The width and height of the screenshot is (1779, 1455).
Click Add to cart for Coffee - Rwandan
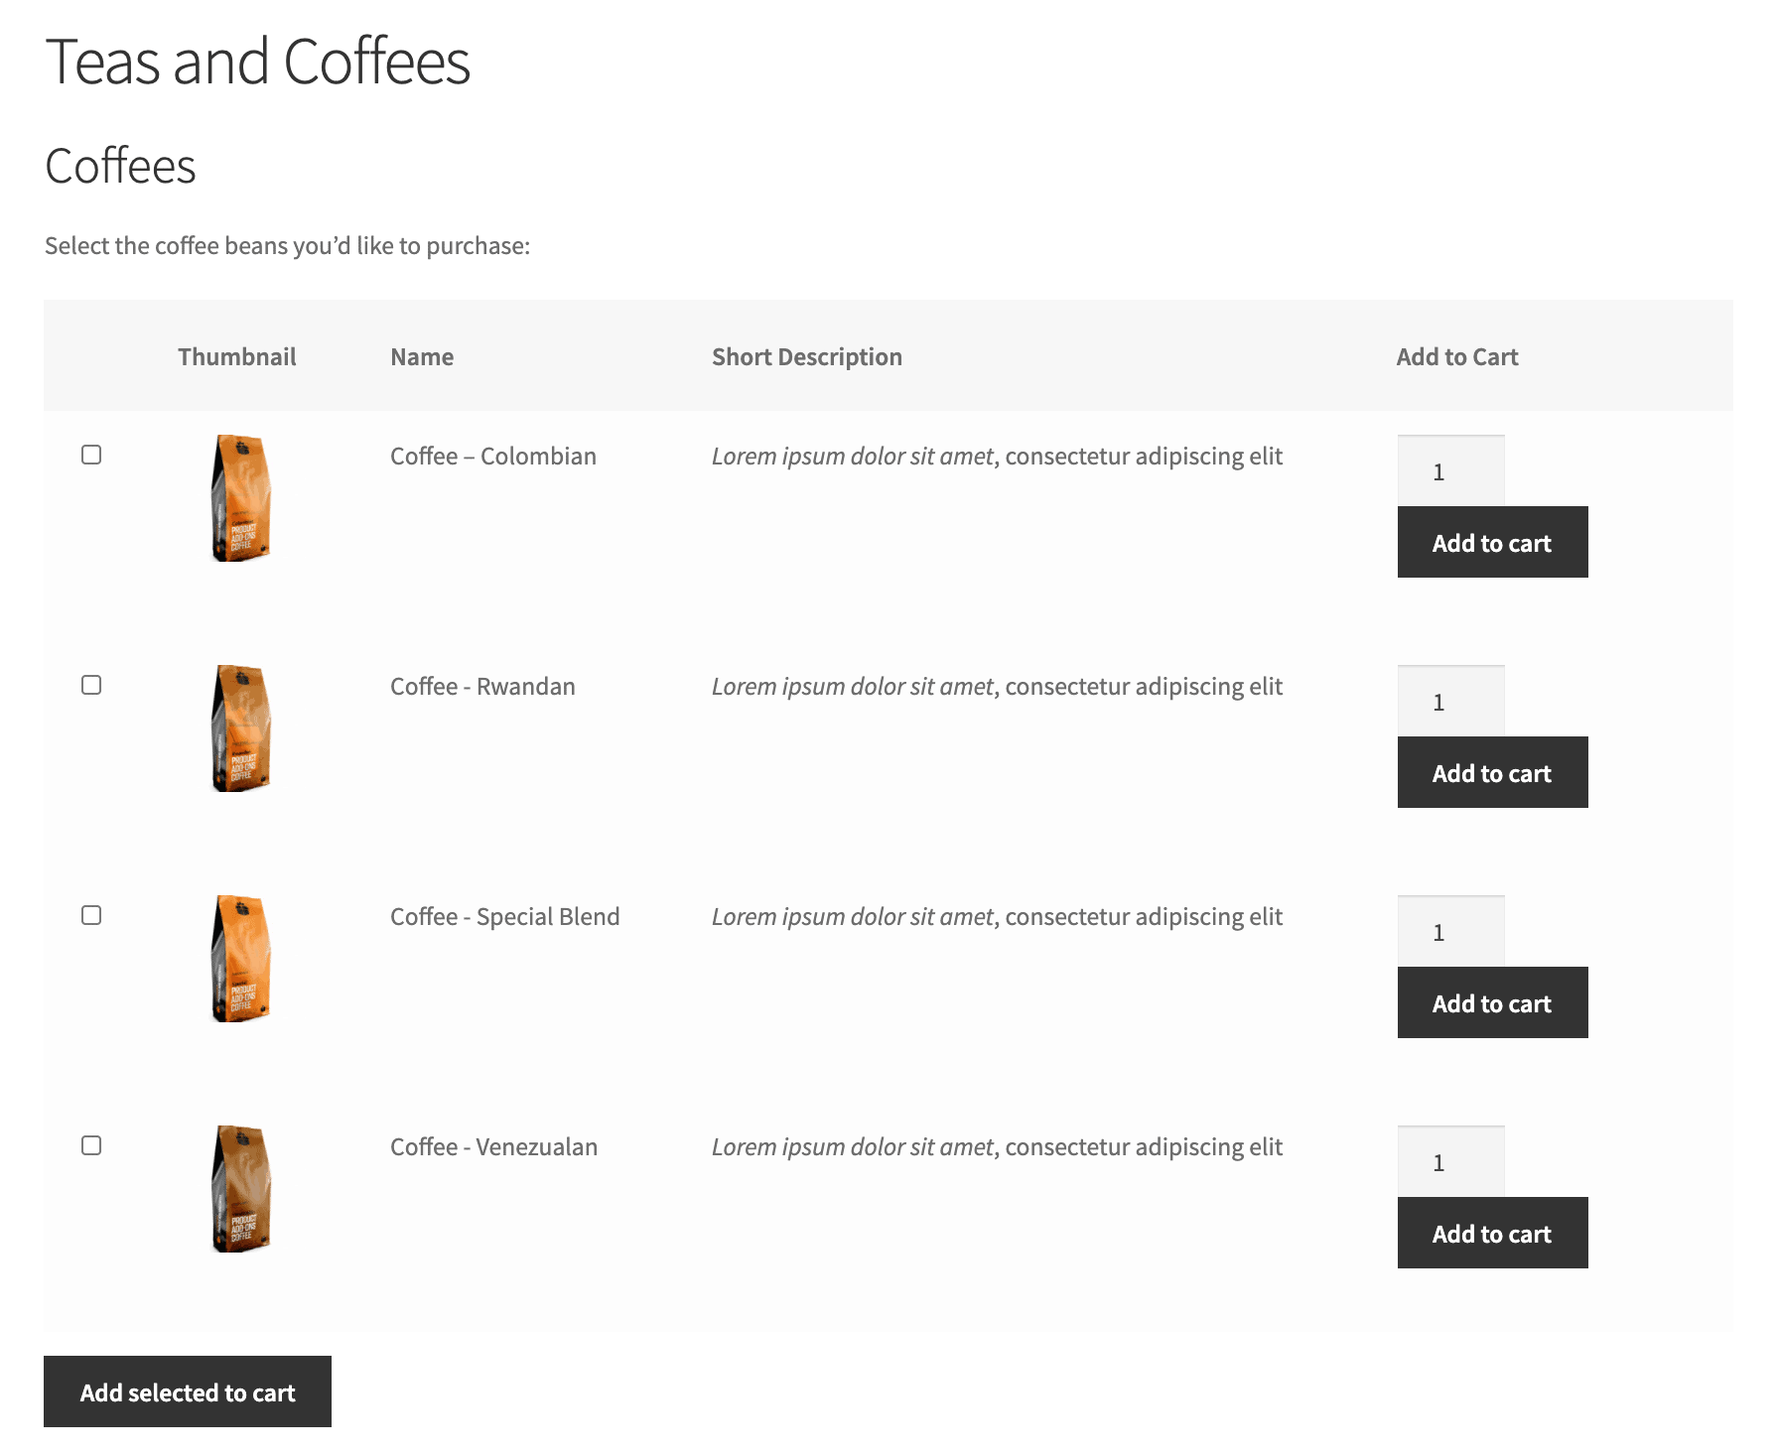1492,772
